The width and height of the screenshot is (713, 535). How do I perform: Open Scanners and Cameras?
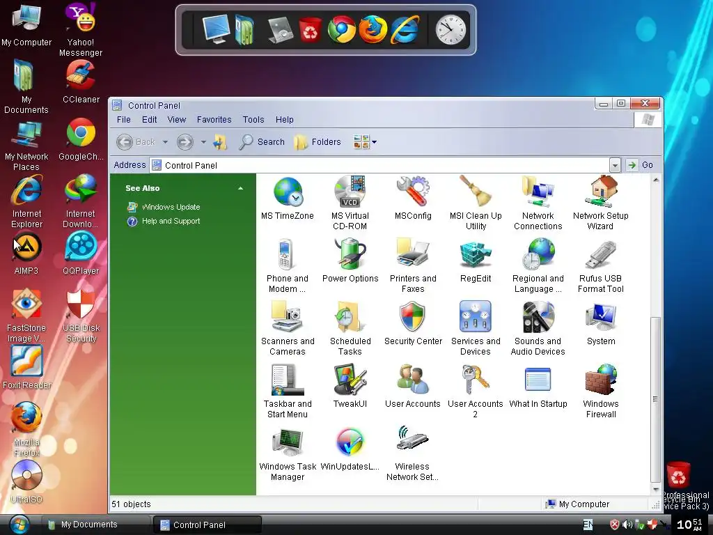pos(288,329)
